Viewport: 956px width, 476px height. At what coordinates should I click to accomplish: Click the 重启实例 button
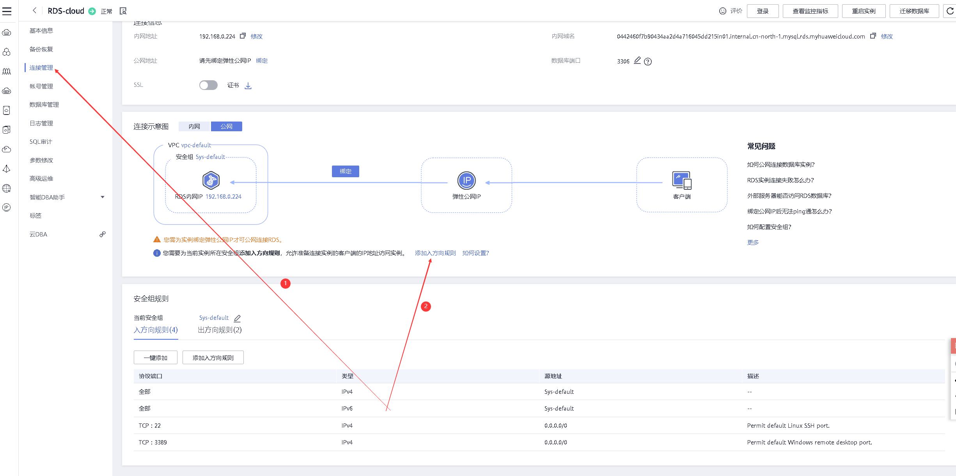863,11
